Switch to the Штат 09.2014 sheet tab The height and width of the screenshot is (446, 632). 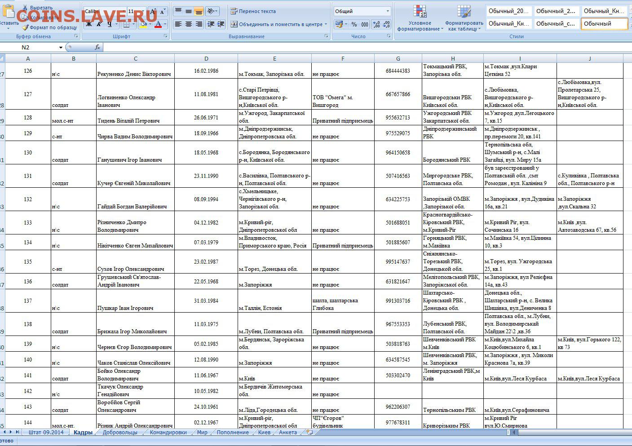pyautogui.click(x=46, y=433)
